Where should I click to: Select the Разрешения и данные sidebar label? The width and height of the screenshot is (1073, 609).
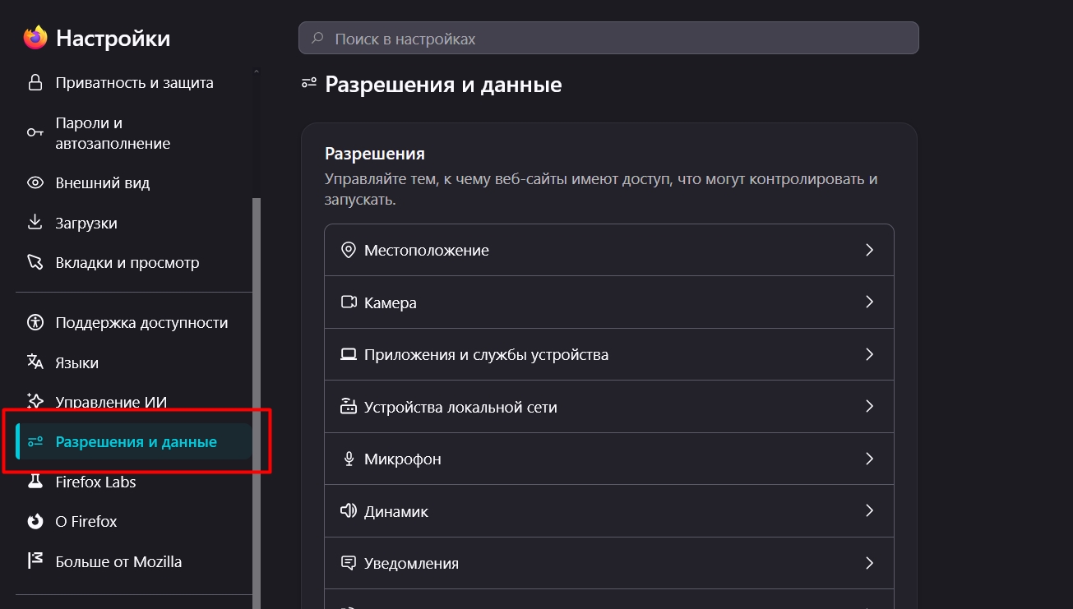(136, 442)
